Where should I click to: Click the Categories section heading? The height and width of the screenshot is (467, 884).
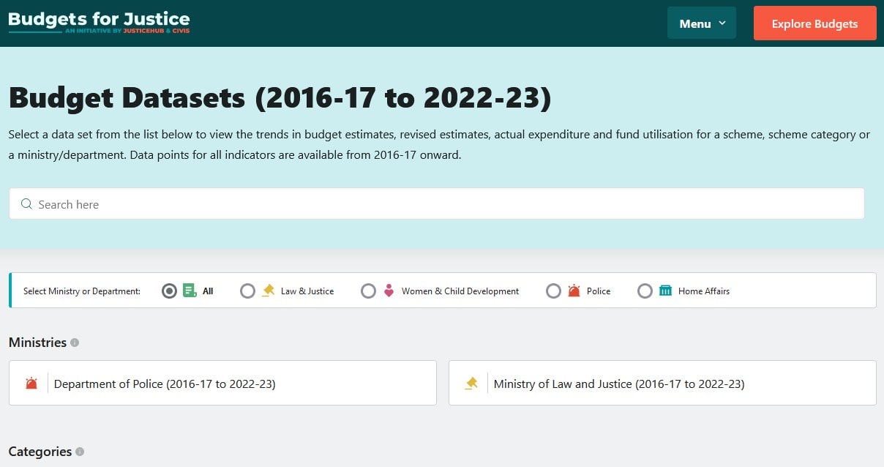click(x=40, y=452)
